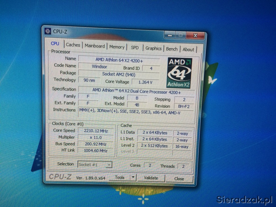Click the CPU-Z title bar icon

48,31
